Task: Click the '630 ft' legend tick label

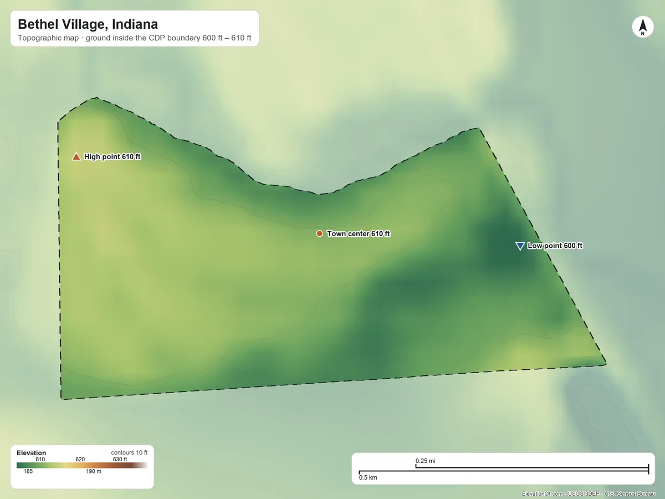Action: (x=120, y=459)
